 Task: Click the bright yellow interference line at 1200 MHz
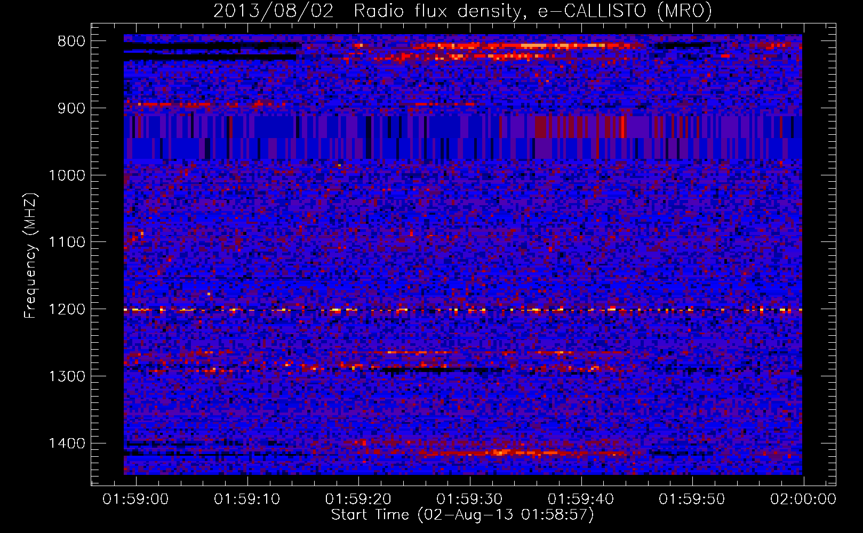[x=463, y=310]
